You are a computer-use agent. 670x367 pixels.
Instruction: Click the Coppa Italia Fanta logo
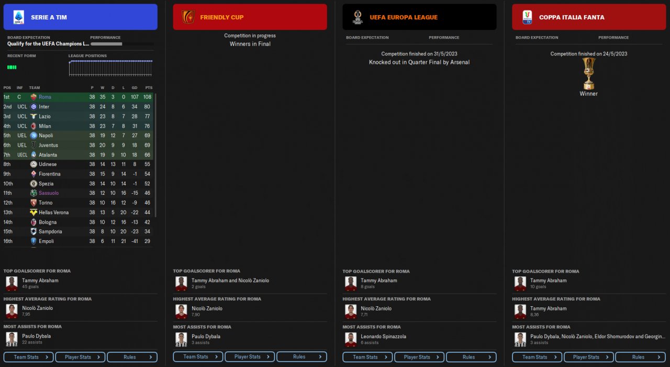[527, 17]
